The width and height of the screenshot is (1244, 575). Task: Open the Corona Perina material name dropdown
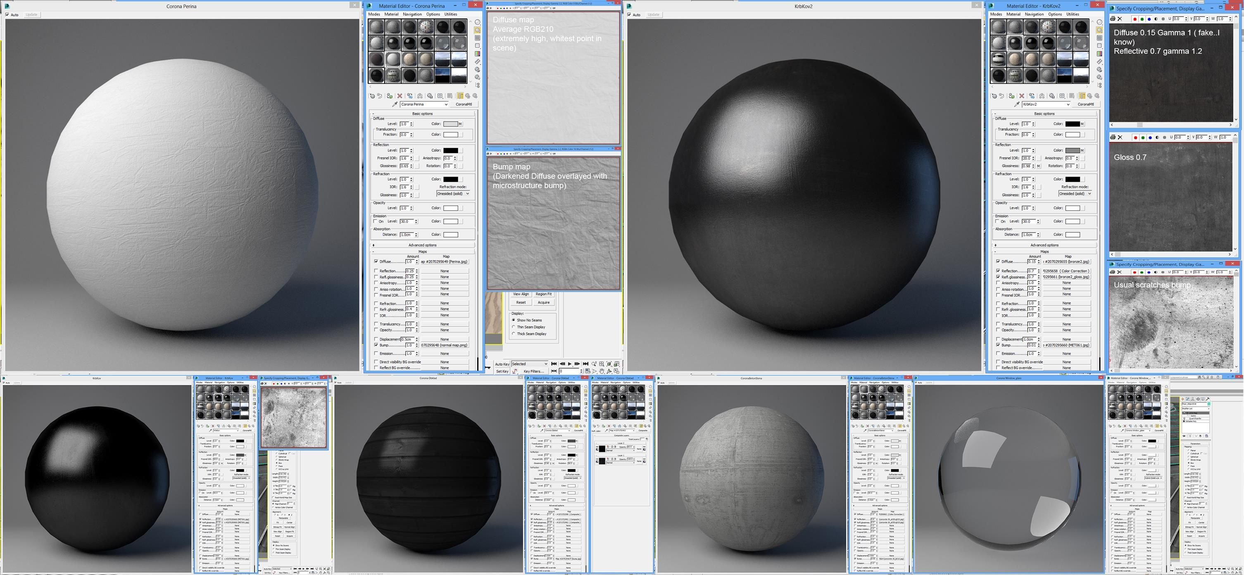446,104
